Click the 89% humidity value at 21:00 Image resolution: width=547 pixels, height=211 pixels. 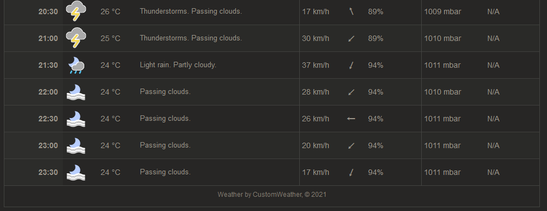point(376,38)
